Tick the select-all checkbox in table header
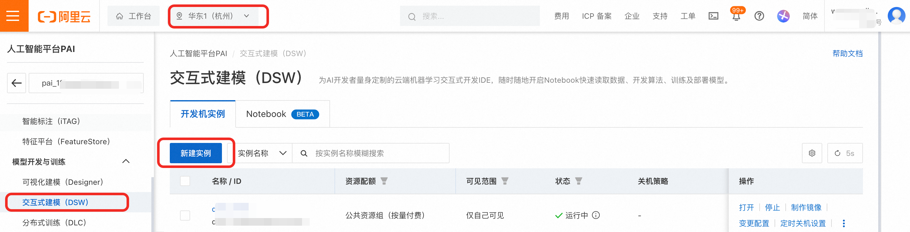Image resolution: width=910 pixels, height=232 pixels. click(x=185, y=181)
